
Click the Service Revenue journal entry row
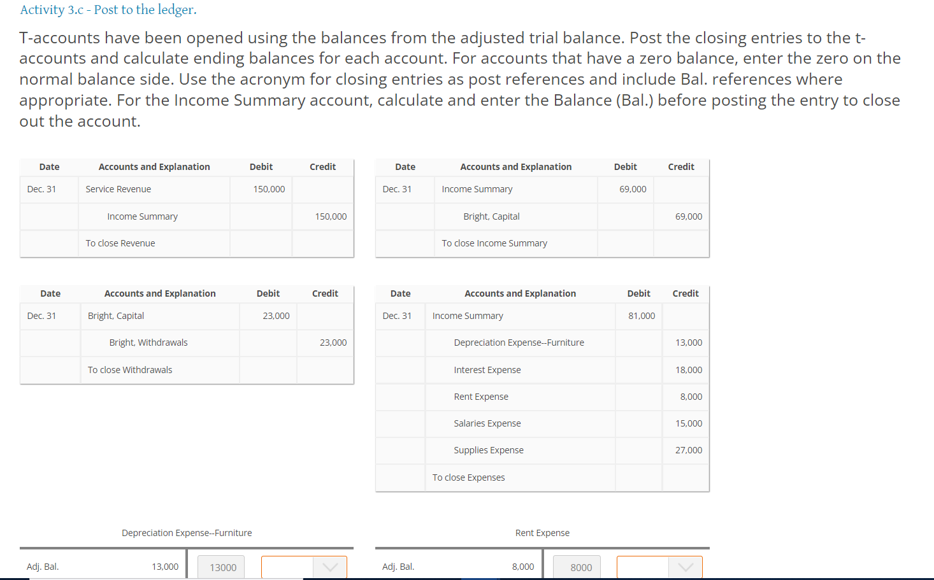(x=119, y=189)
